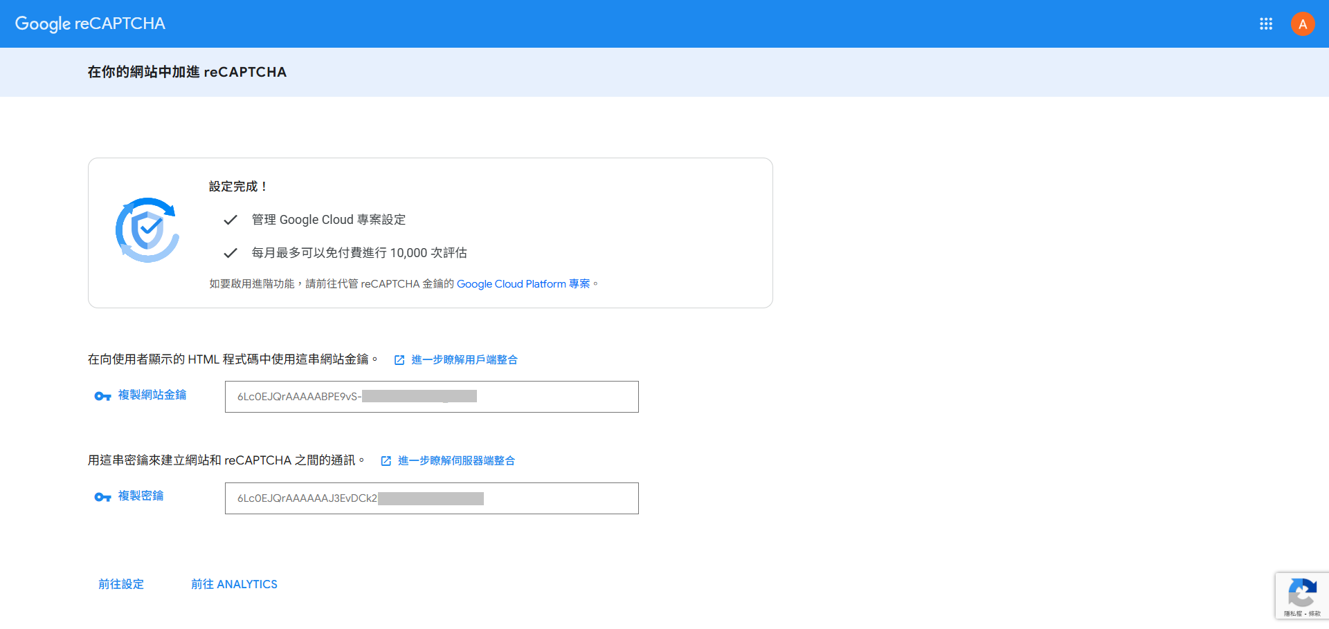Copy the secret key with 複製密鑰

pos(141,496)
